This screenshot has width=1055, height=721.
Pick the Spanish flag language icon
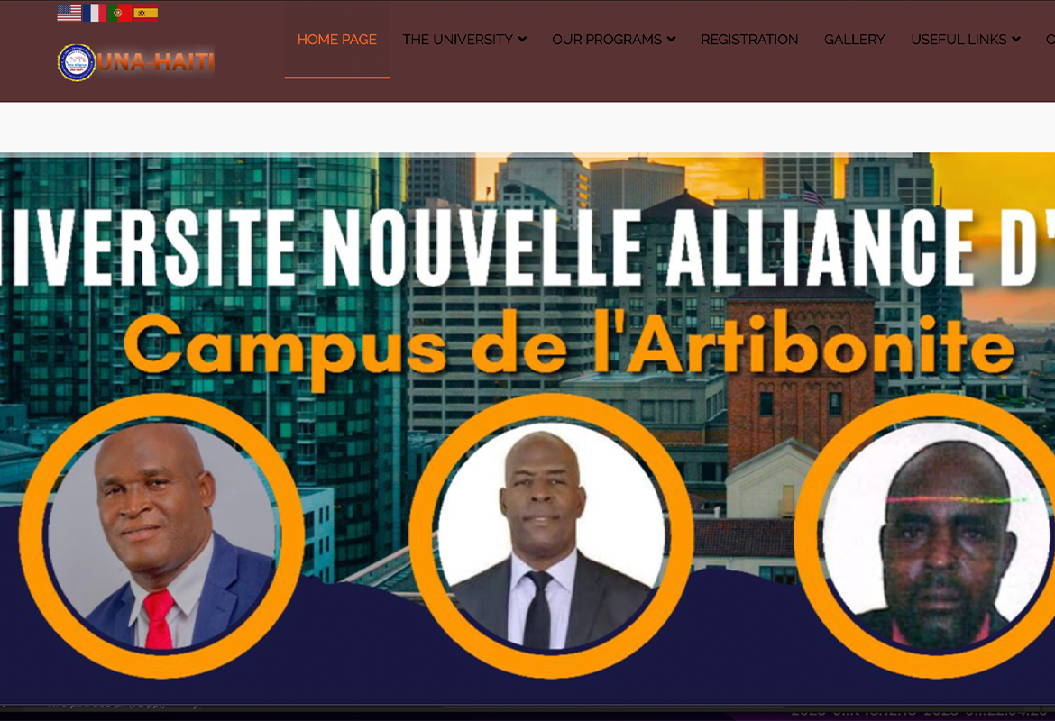(145, 13)
